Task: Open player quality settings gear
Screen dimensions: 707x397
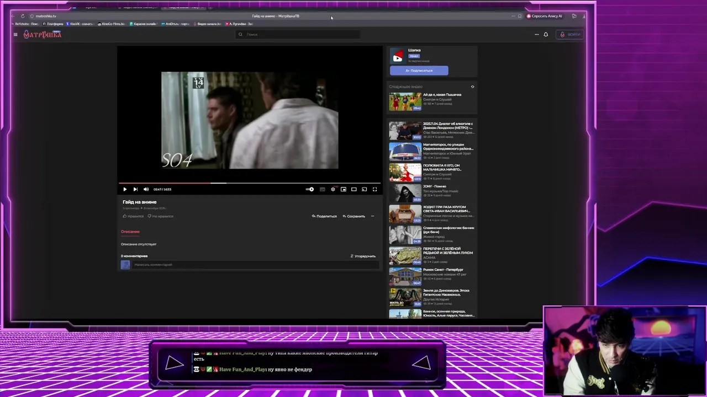Action: tap(333, 189)
